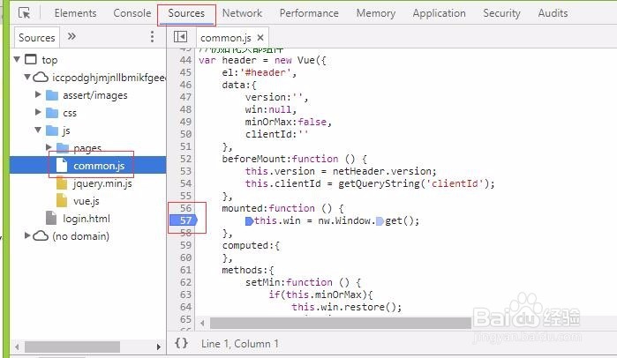Click the navigator scrollbar left arrow
The width and height of the screenshot is (617, 358).
coord(17,347)
